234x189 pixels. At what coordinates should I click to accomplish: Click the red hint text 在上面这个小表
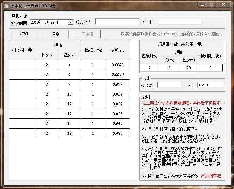coord(183,103)
